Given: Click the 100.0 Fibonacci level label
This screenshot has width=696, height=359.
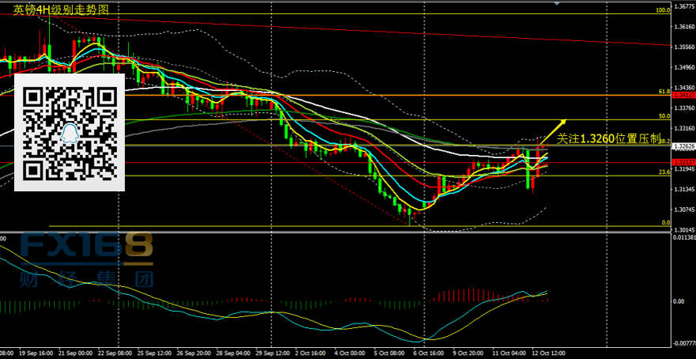Looking at the screenshot, I should coord(662,10).
